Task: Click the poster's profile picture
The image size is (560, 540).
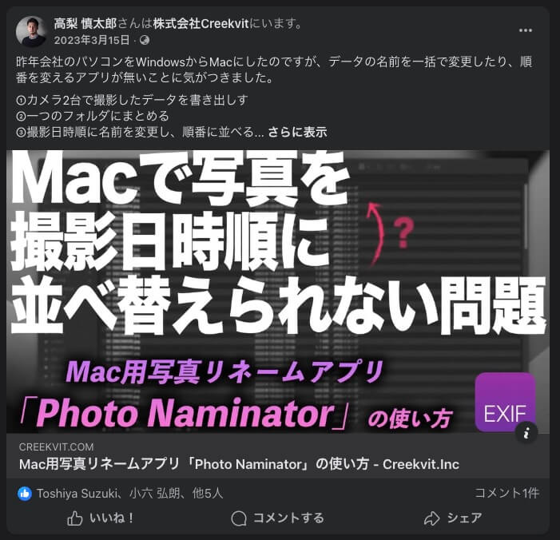Action: (31, 31)
